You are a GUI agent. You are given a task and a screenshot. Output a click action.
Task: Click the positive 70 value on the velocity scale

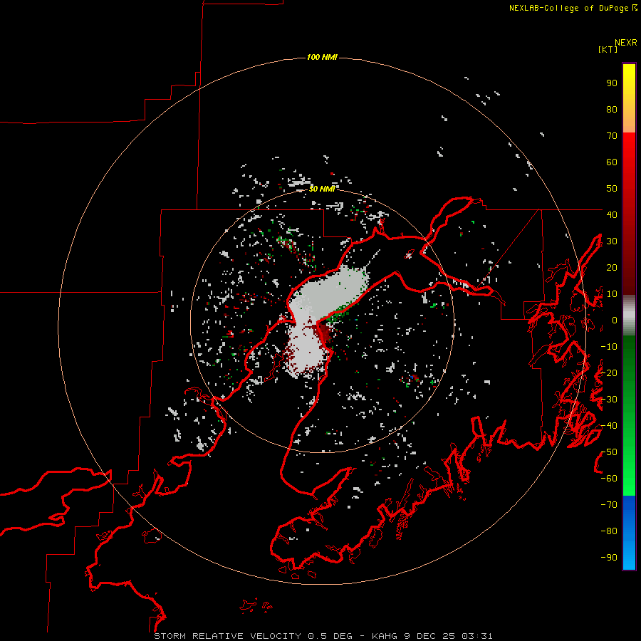click(x=612, y=136)
